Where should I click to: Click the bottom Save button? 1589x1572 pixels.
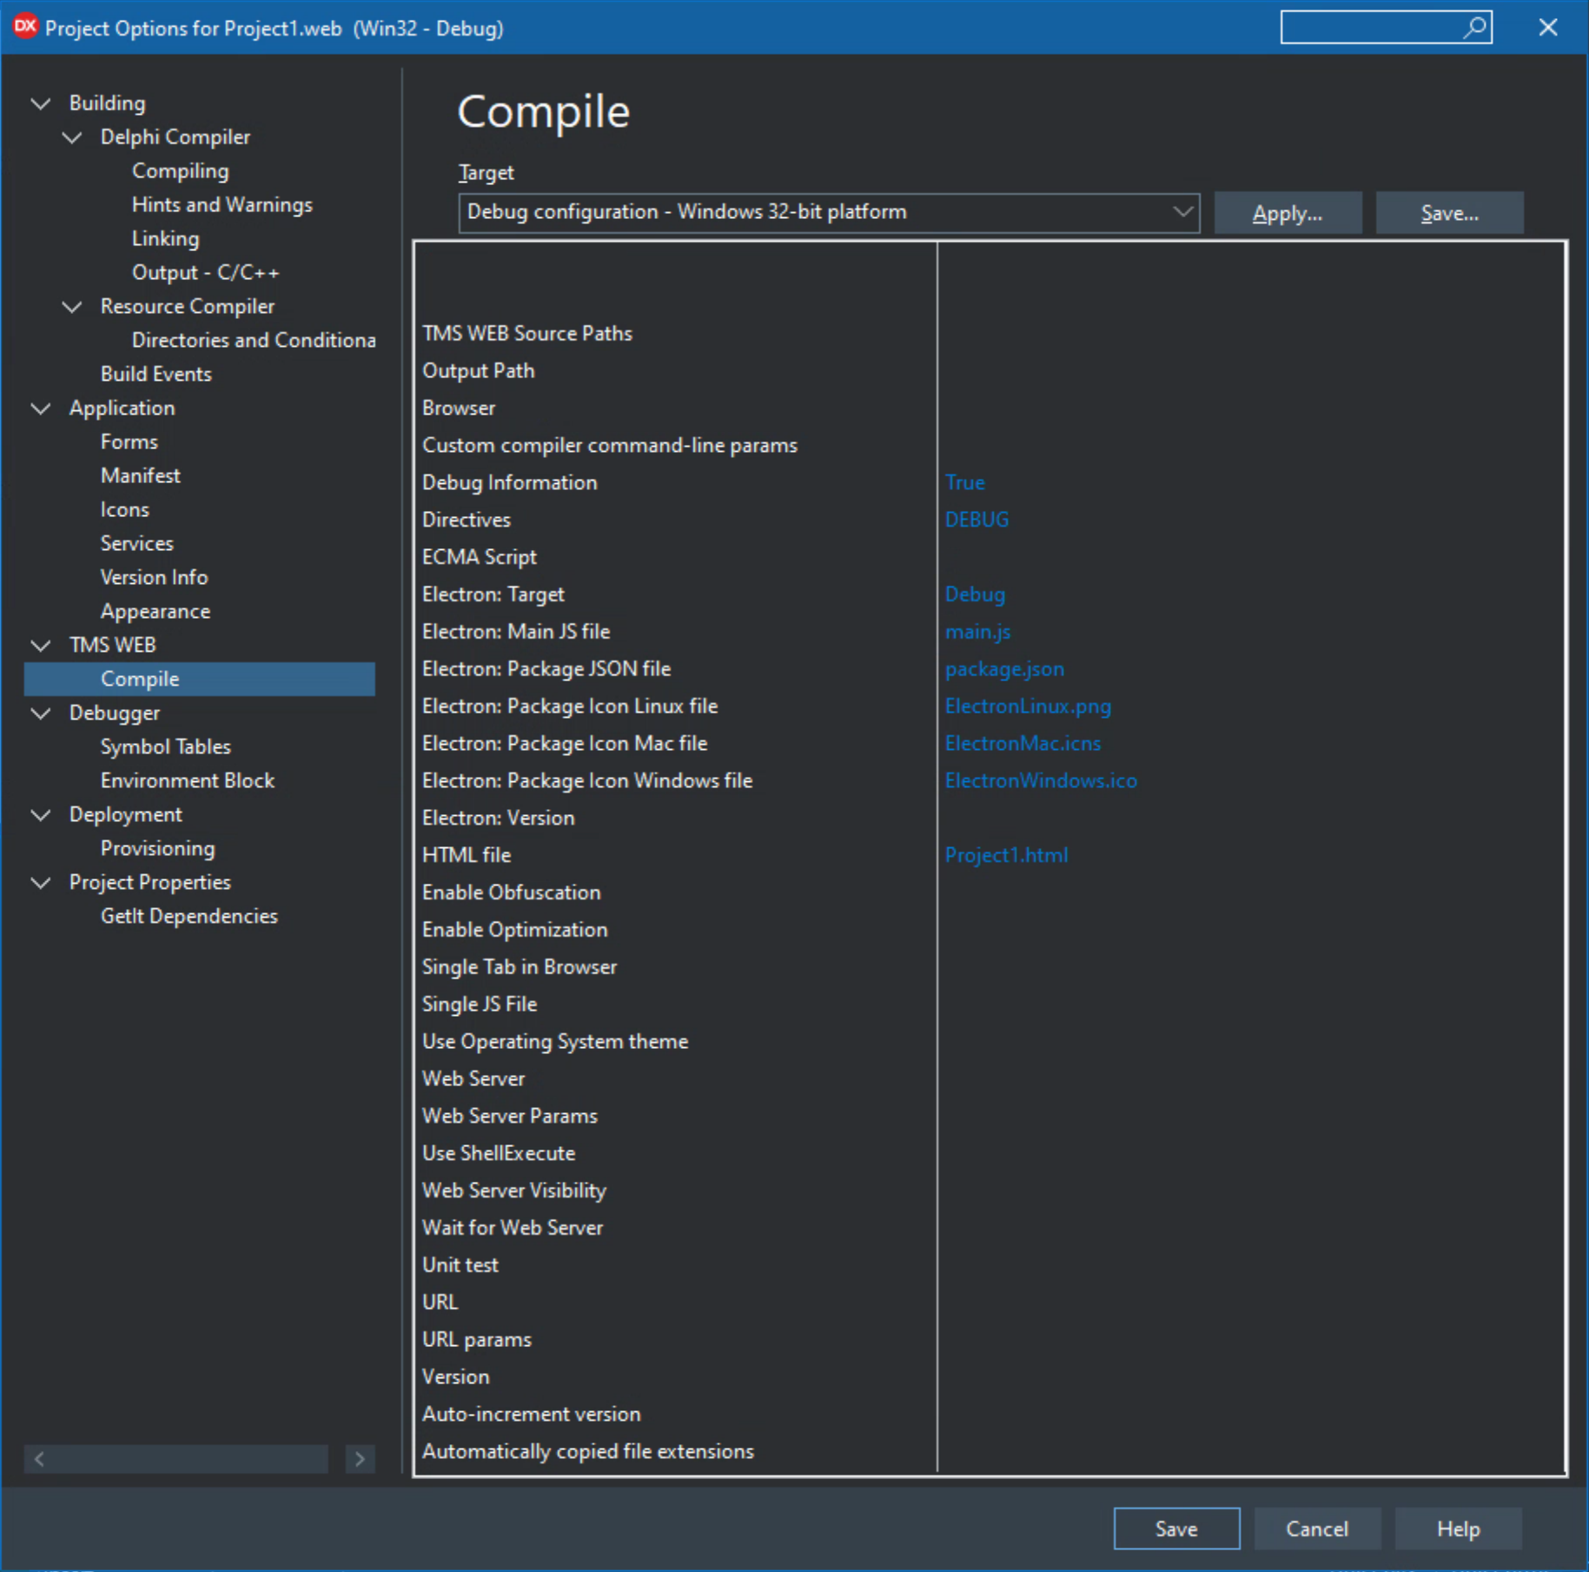point(1176,1529)
